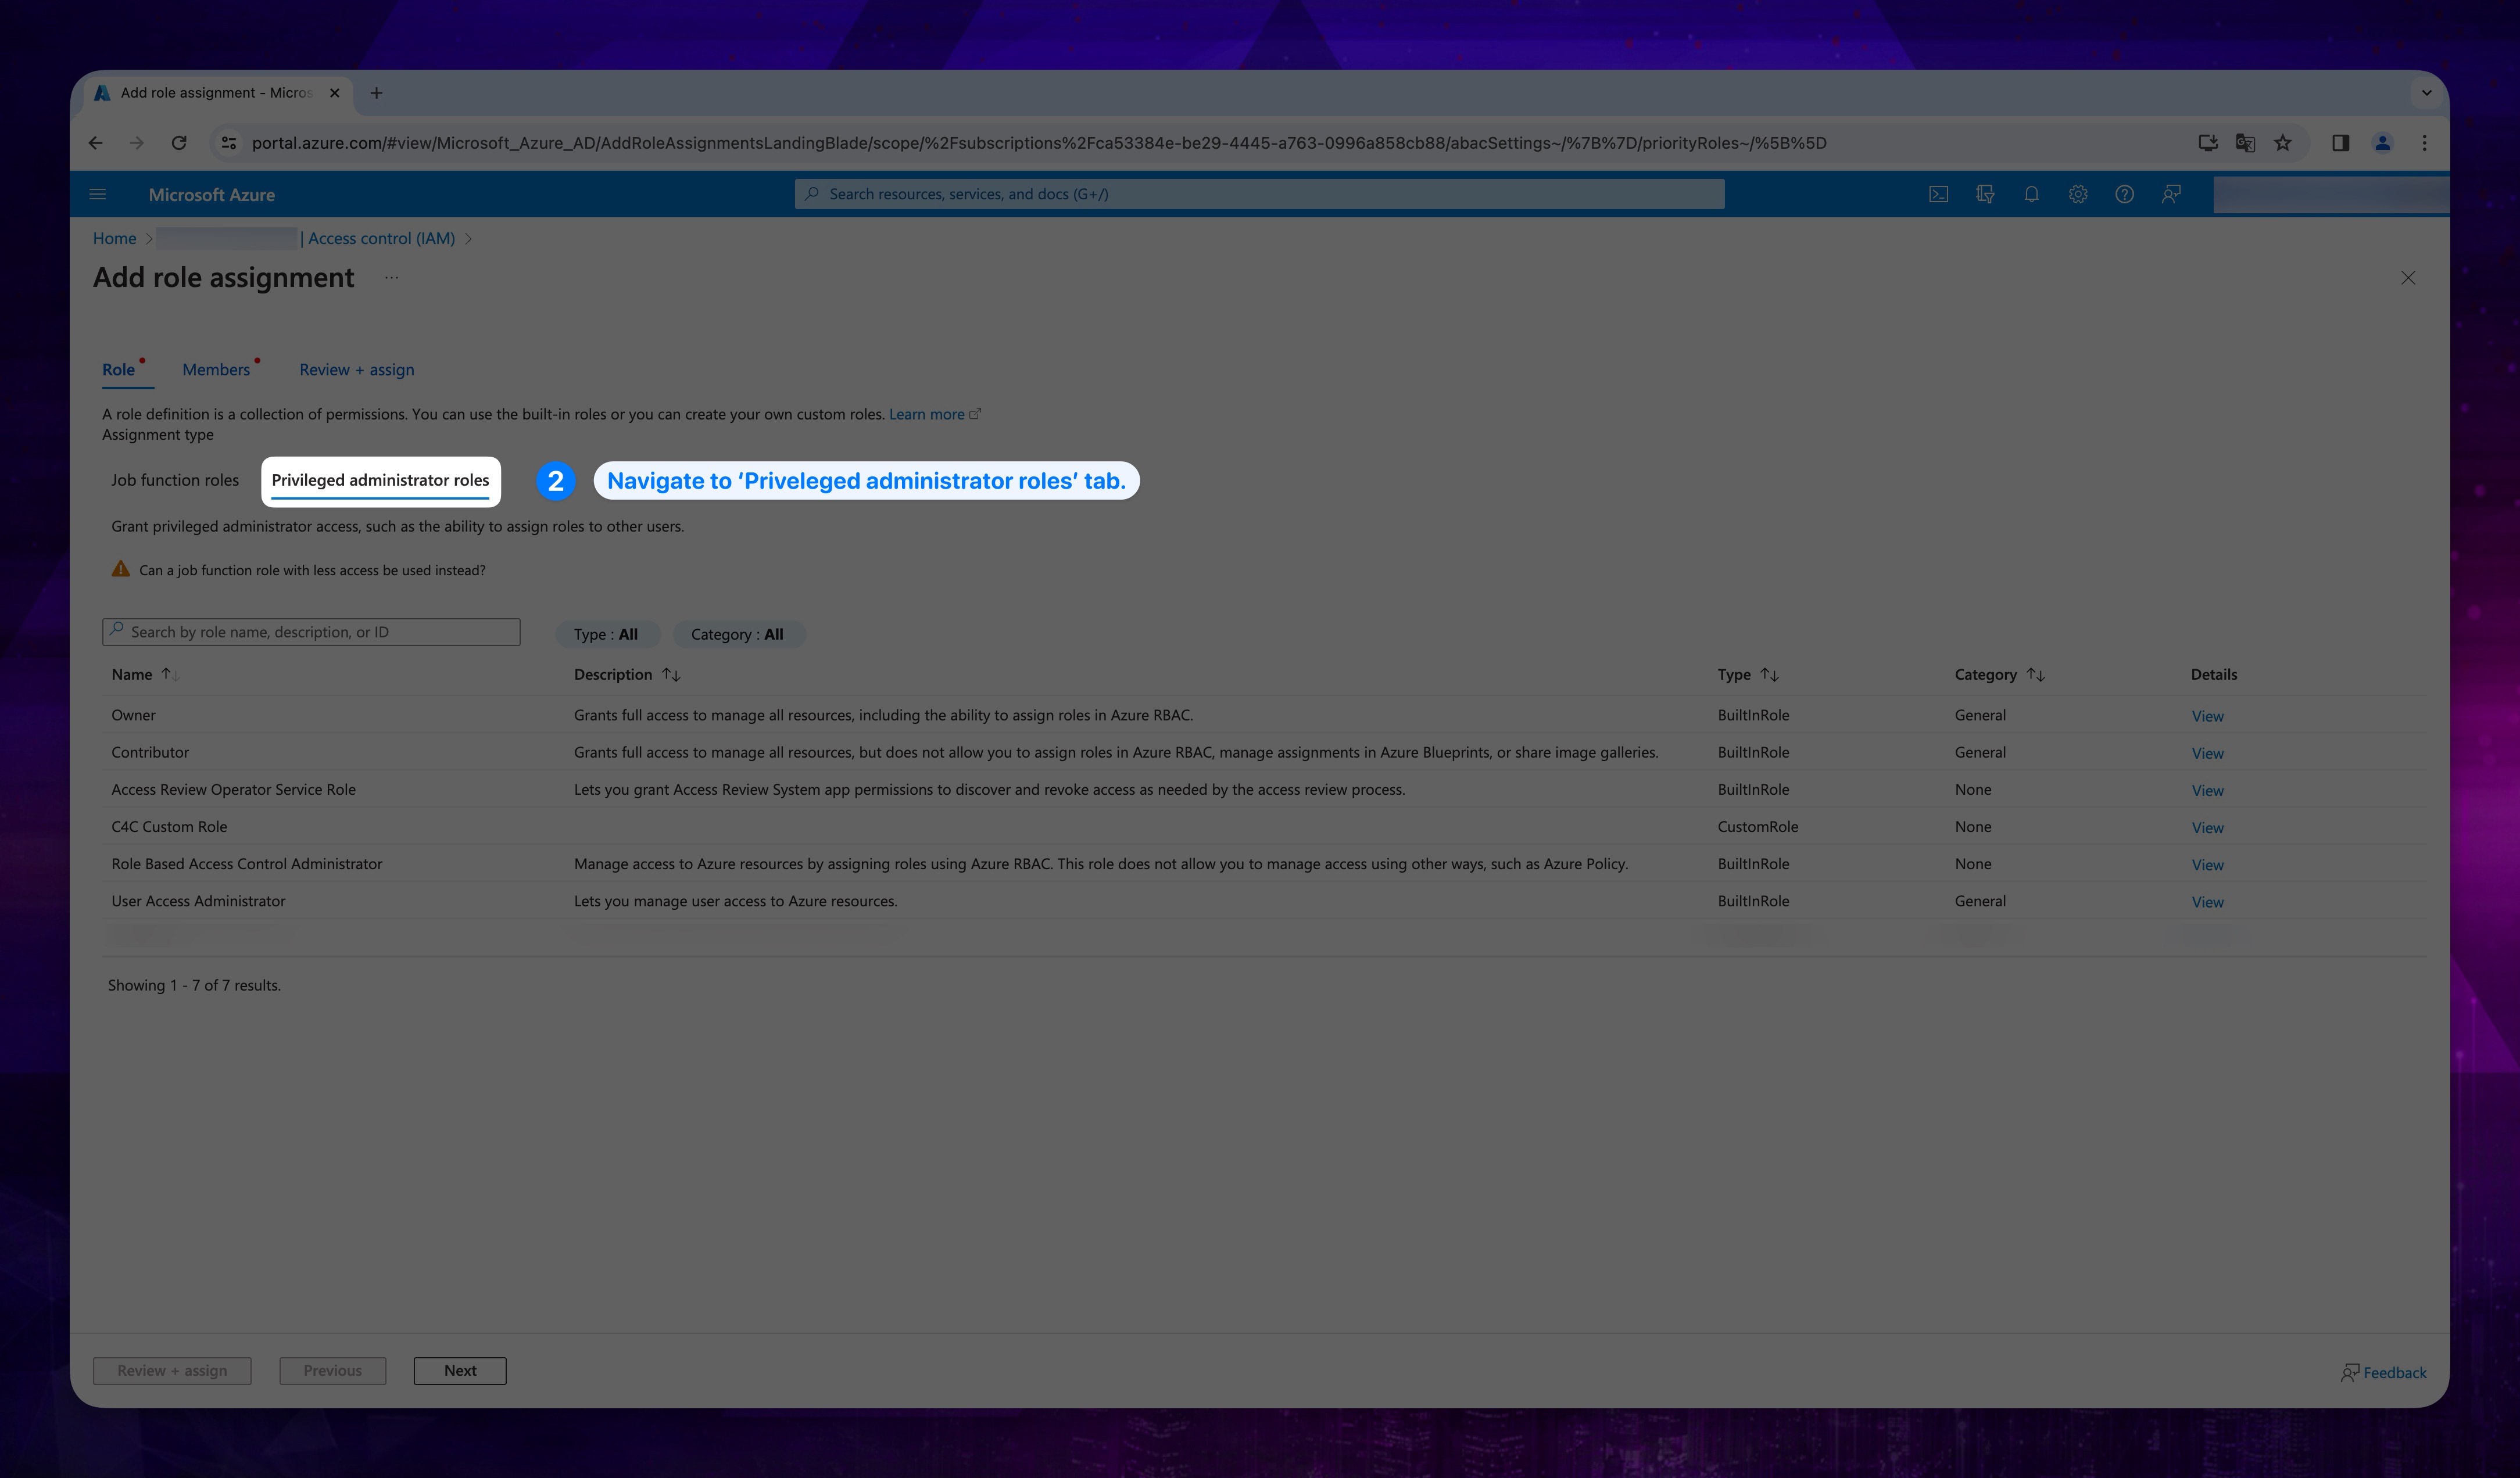The width and height of the screenshot is (2520, 1478).
Task: Select the Contributor role row
Action: (x=1264, y=752)
